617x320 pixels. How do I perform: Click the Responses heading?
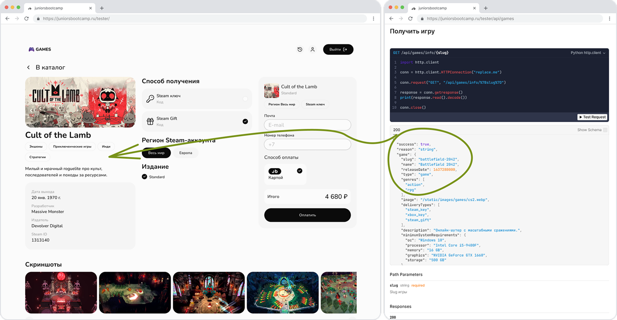coord(400,307)
